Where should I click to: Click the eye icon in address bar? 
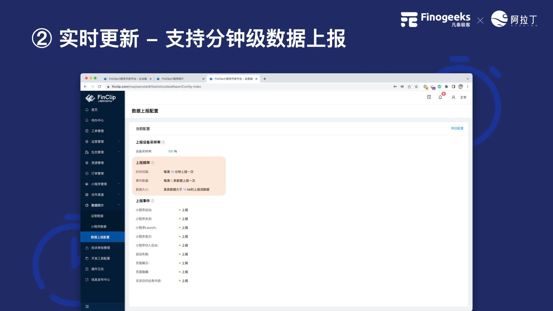pos(402,87)
